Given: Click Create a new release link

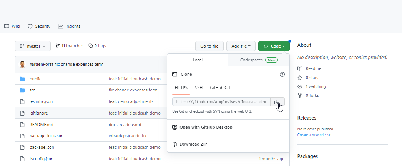Looking at the screenshot, I should click(x=314, y=135).
